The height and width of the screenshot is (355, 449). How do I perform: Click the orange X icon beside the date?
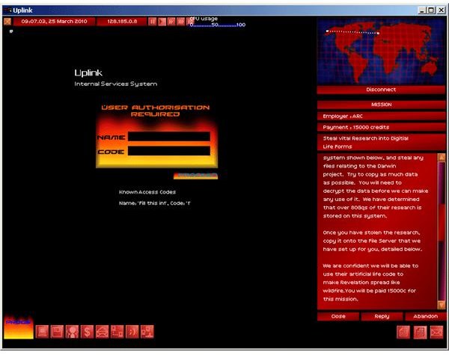7,22
